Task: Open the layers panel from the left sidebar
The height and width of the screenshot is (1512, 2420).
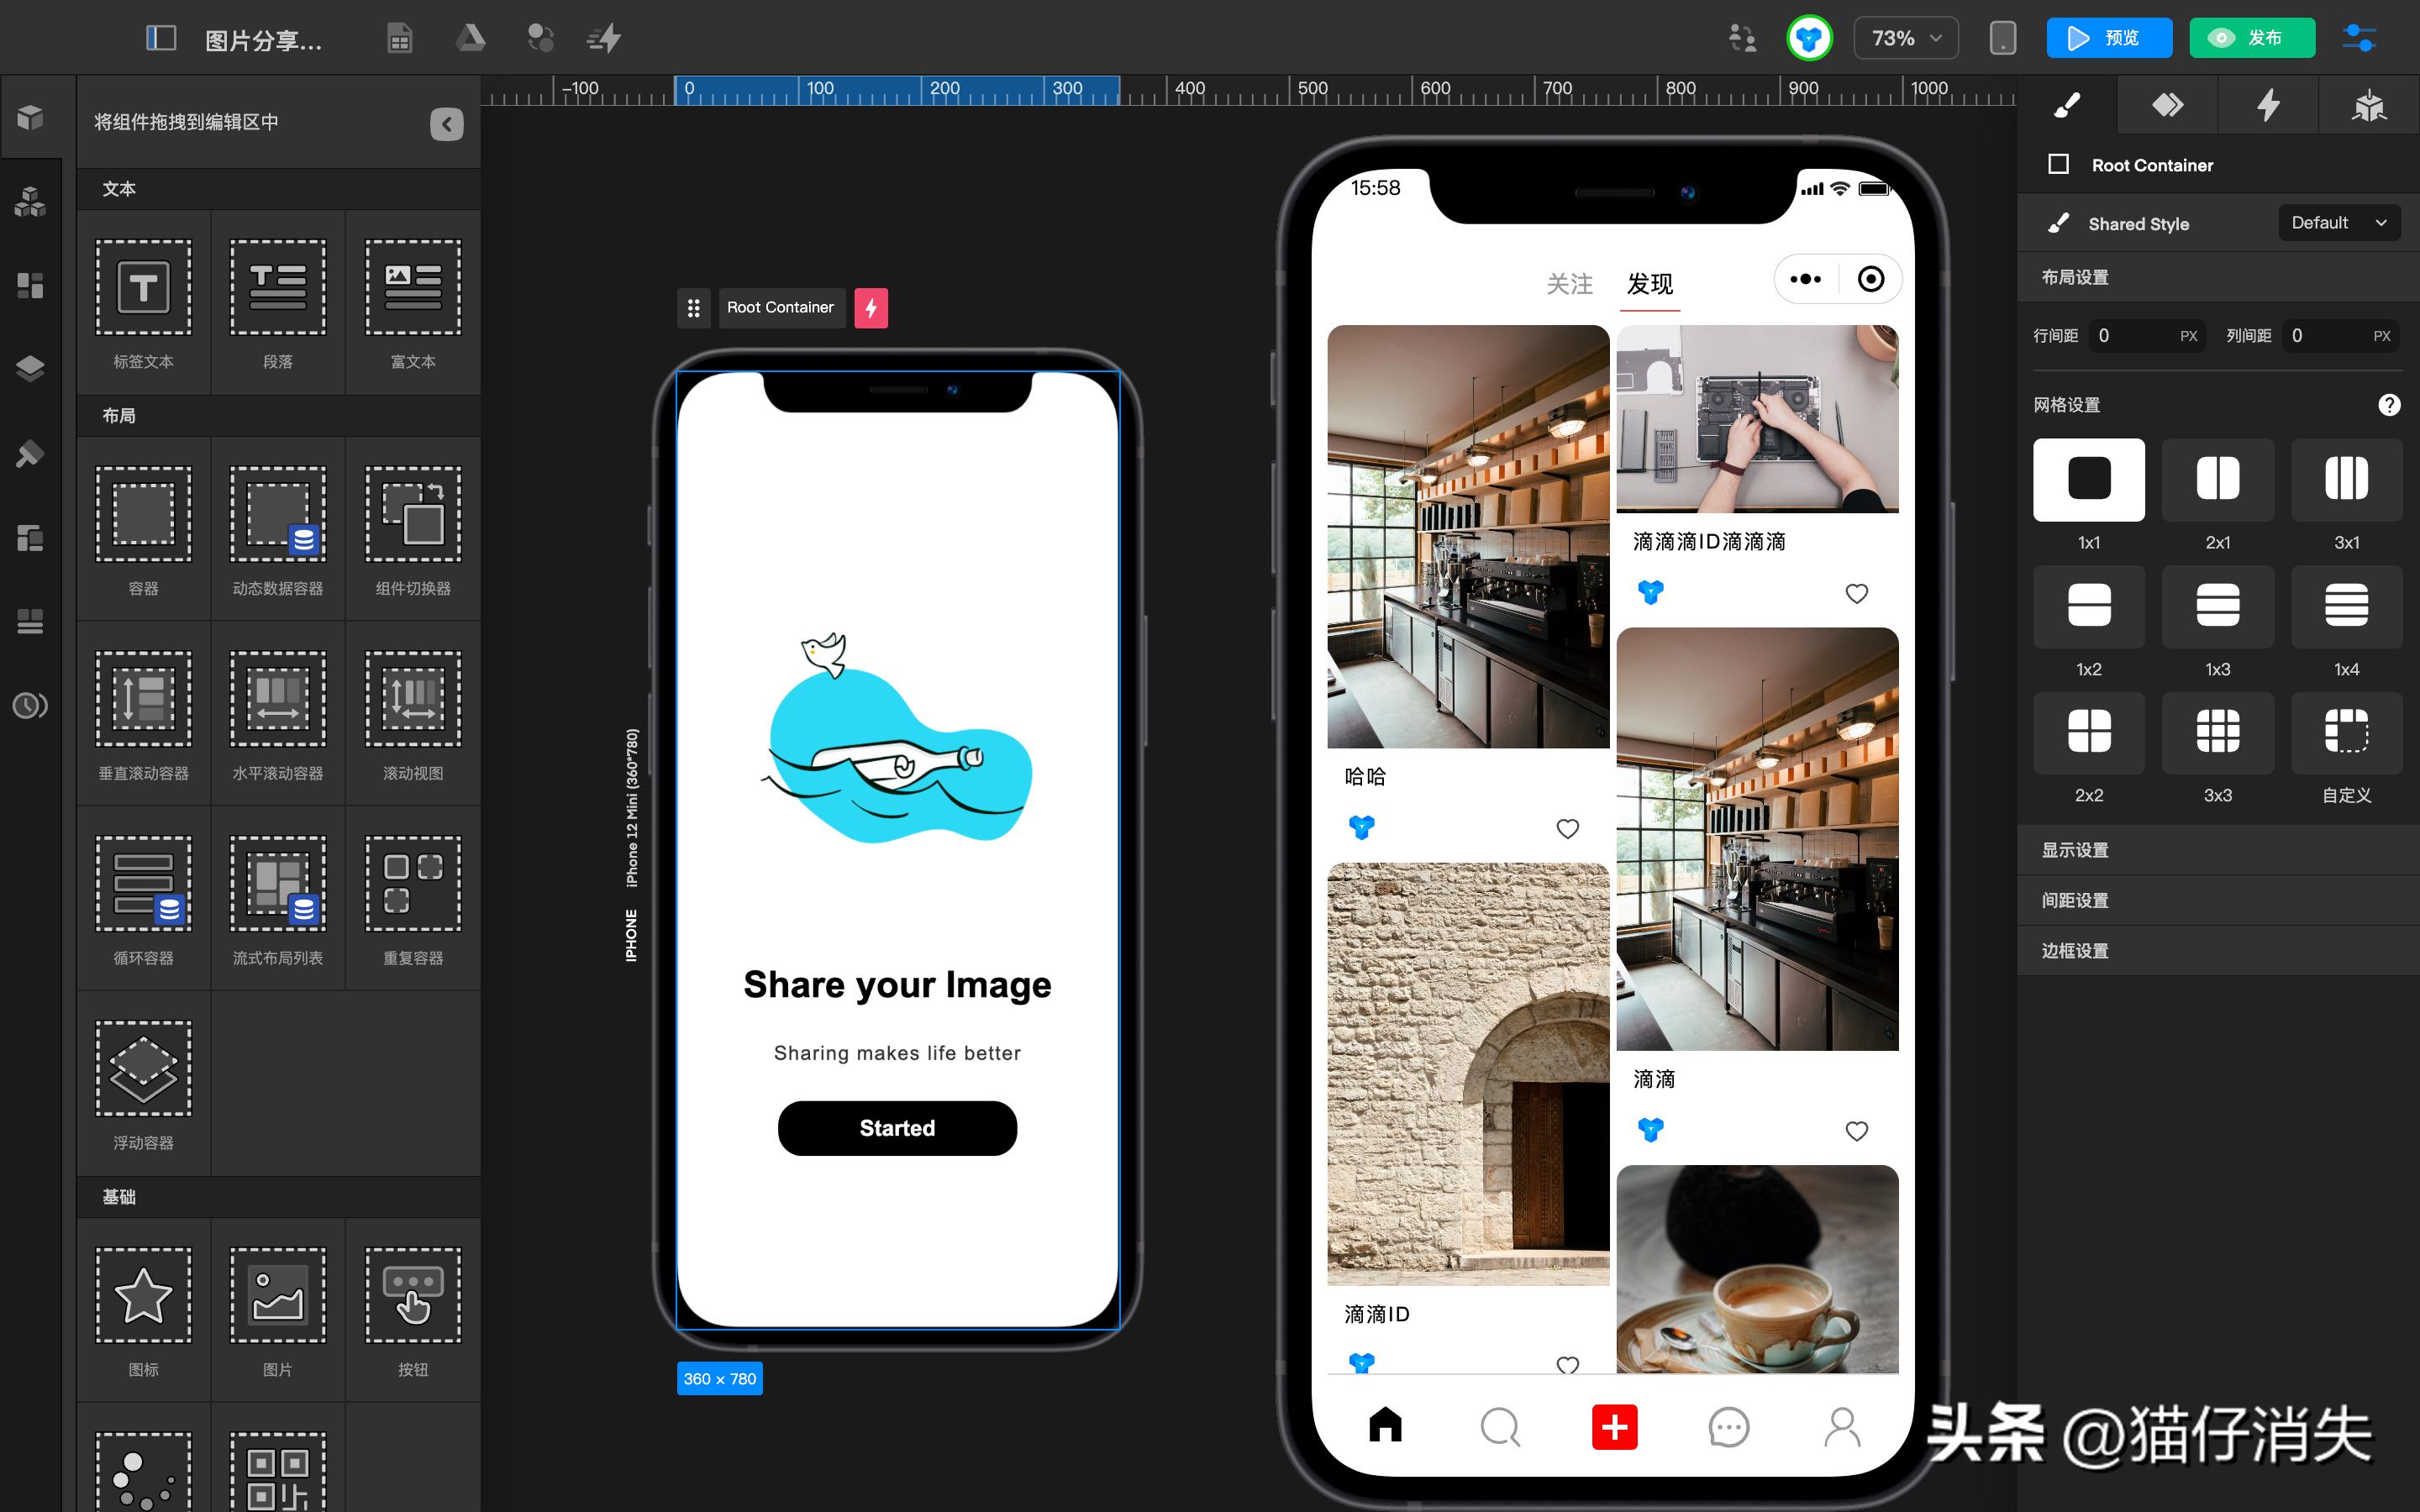Action: point(31,367)
